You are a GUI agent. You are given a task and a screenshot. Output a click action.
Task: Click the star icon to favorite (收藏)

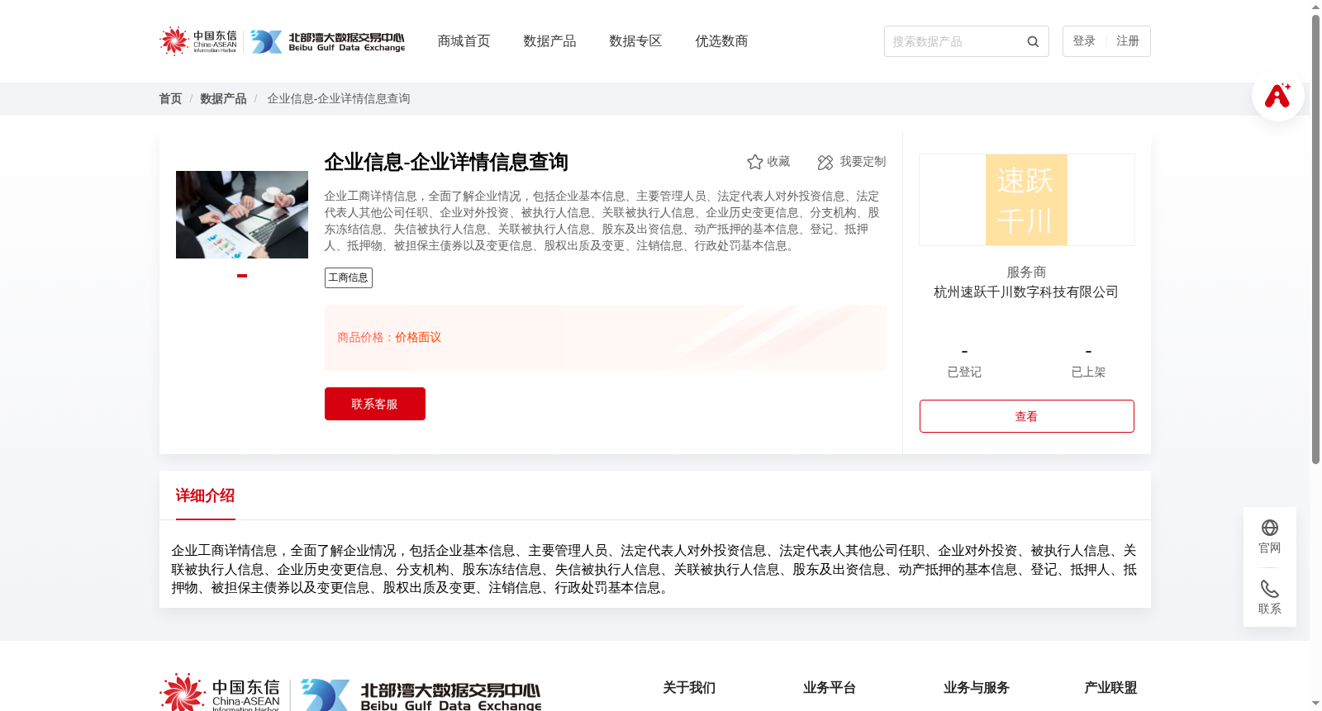pyautogui.click(x=754, y=162)
